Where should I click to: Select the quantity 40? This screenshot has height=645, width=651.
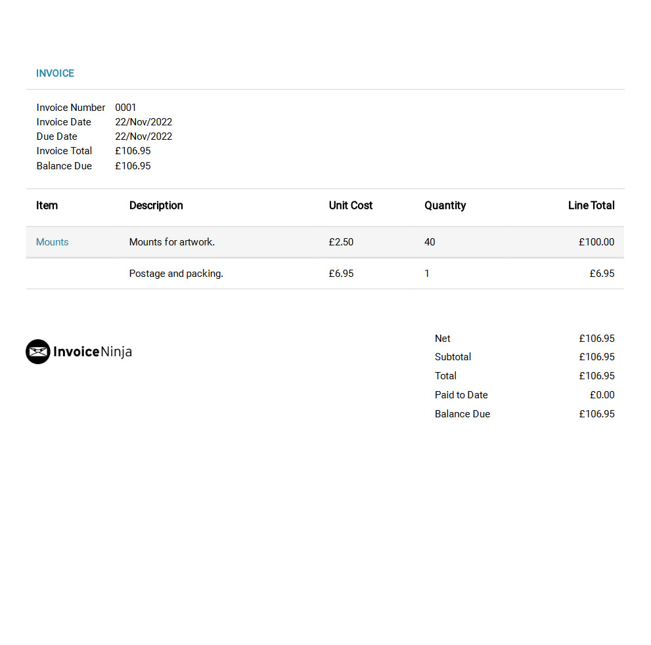[430, 242]
